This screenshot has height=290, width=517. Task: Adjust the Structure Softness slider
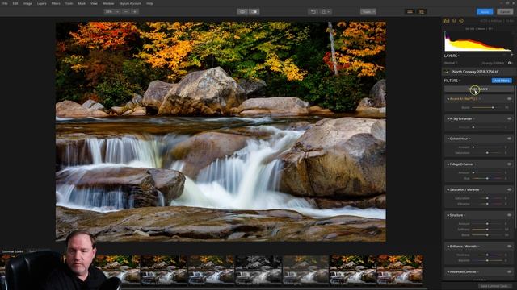488,229
